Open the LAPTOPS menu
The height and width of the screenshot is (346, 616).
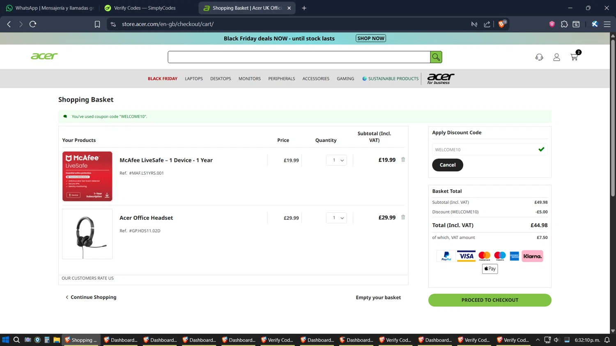(x=194, y=79)
